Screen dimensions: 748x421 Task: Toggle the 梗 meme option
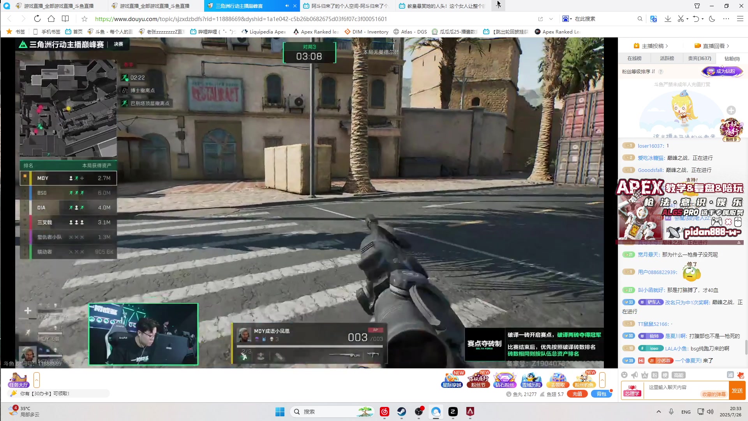coord(665,375)
